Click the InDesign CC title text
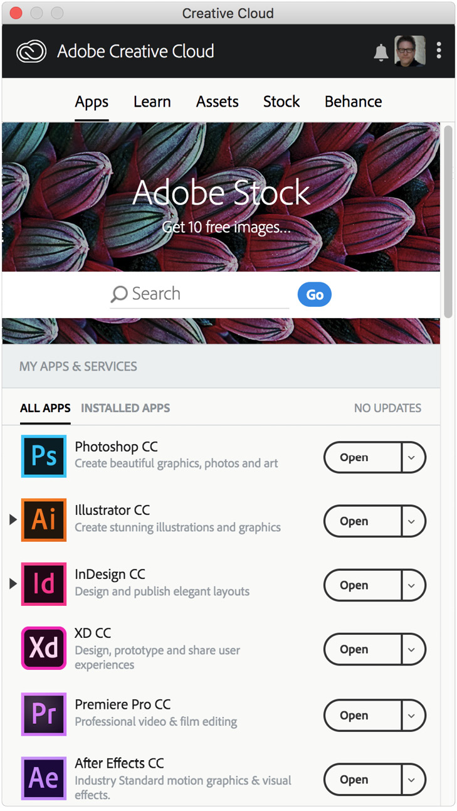 click(x=110, y=575)
